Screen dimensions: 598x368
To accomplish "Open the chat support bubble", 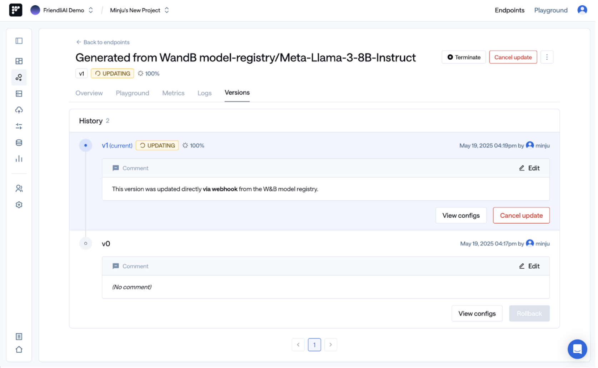I will coord(577,349).
